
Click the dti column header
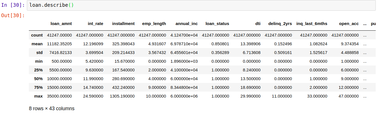(x=258, y=24)
